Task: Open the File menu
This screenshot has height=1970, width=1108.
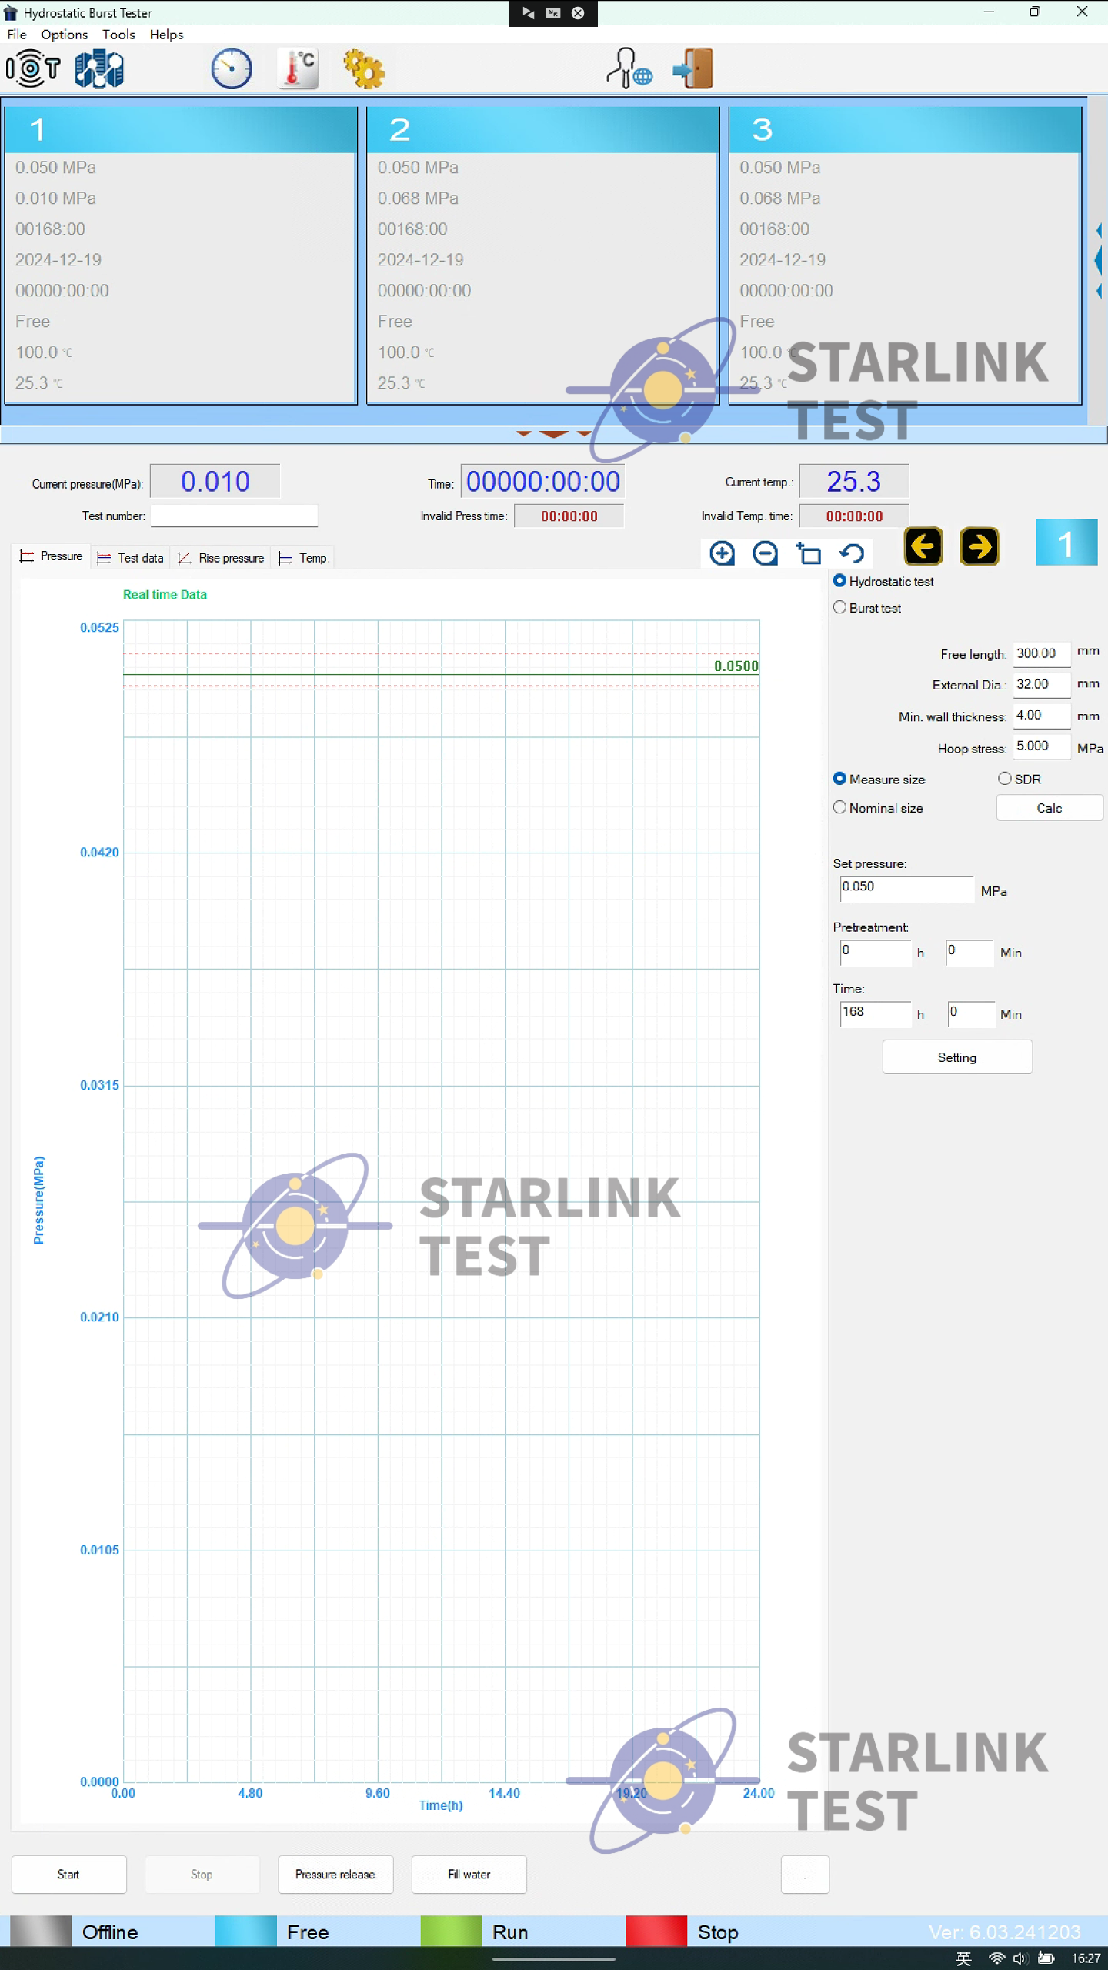Action: pyautogui.click(x=17, y=35)
